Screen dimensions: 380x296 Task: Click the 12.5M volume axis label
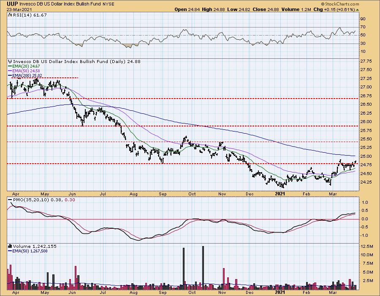pos(366,246)
